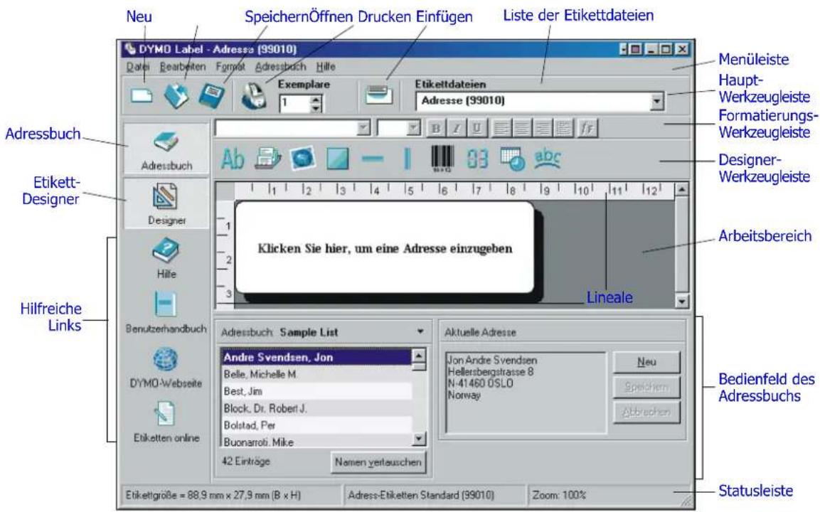
Task: Align text left
Action: [501, 128]
